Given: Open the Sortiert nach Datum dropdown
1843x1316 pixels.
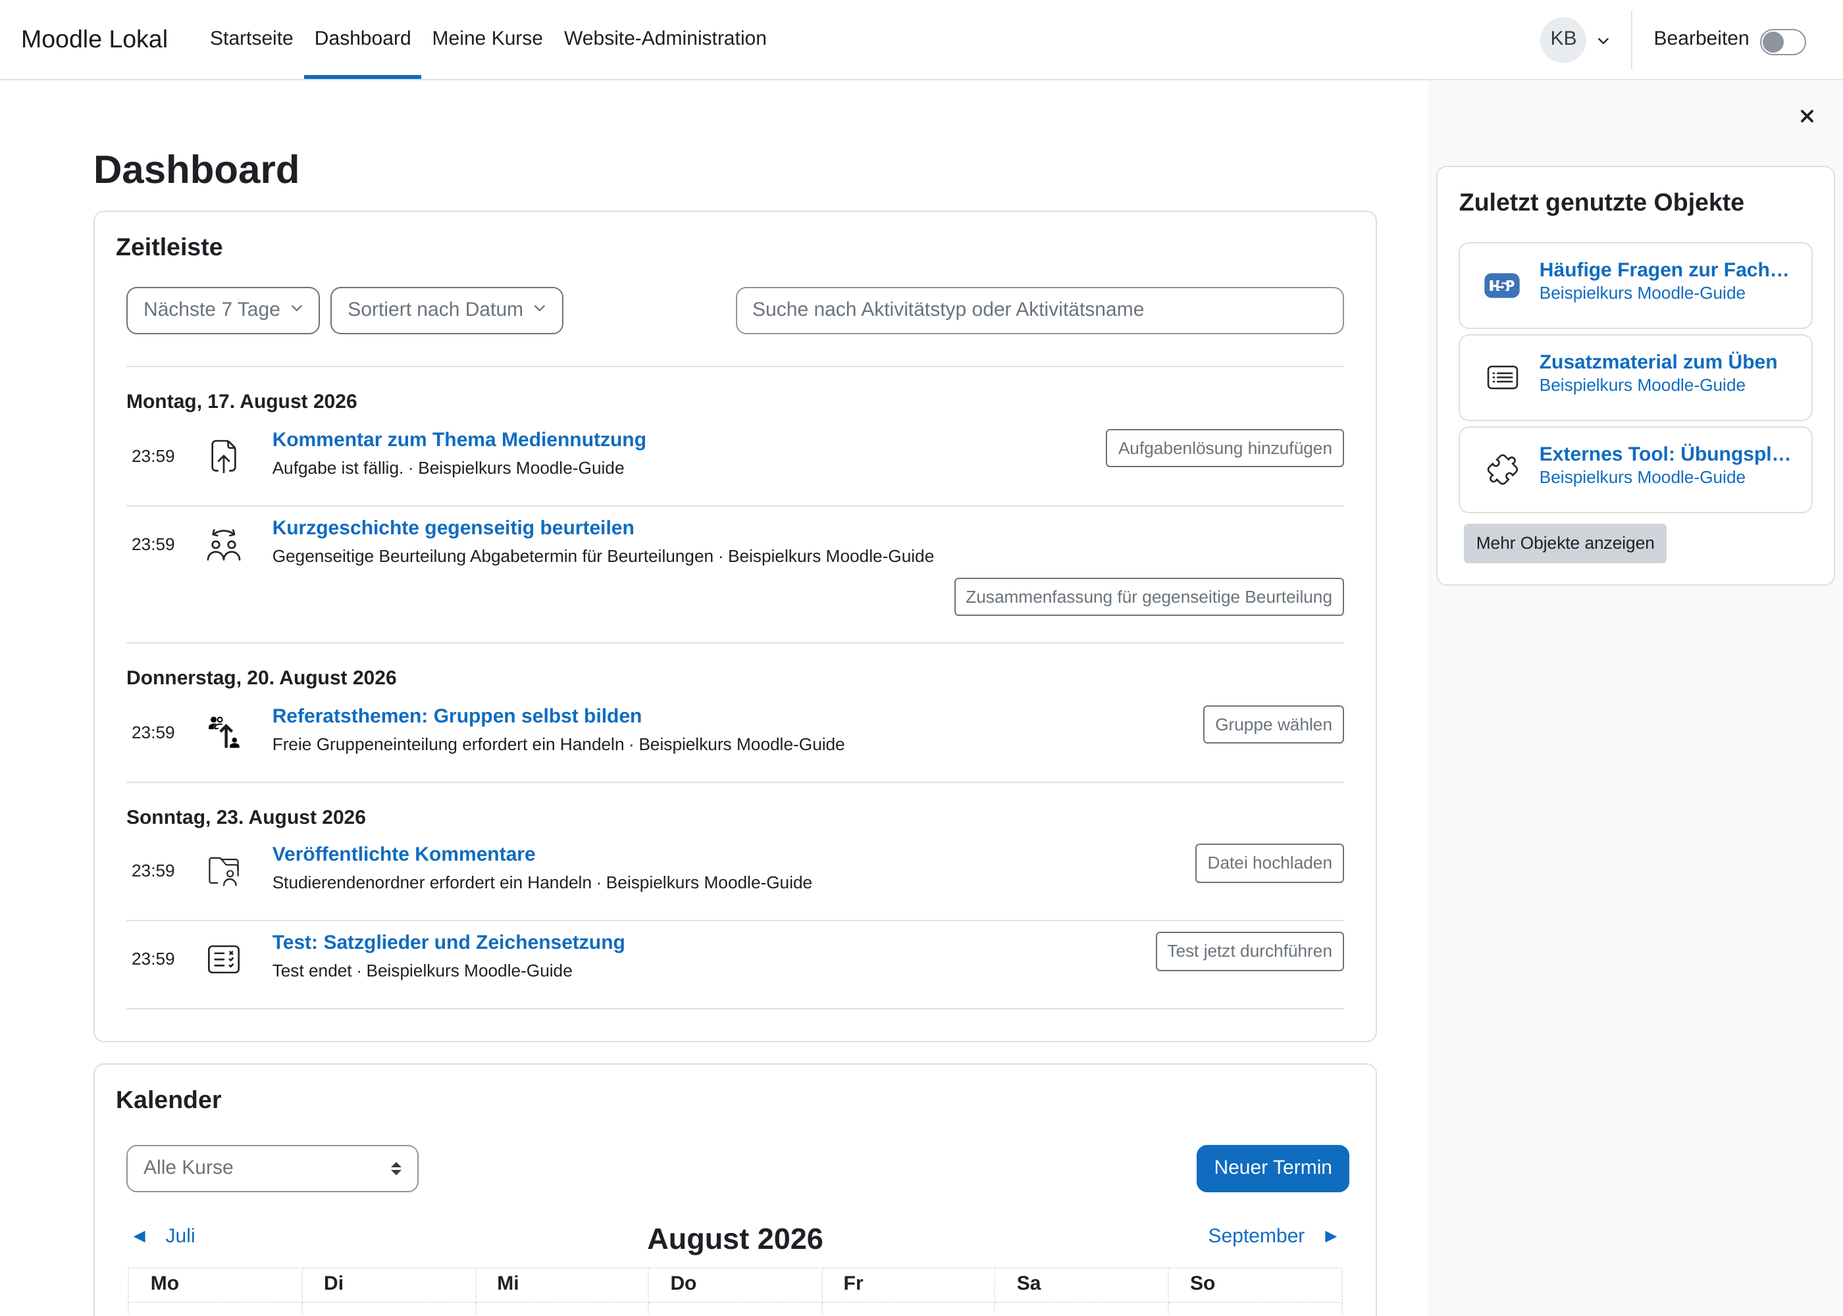Looking at the screenshot, I should pyautogui.click(x=446, y=311).
